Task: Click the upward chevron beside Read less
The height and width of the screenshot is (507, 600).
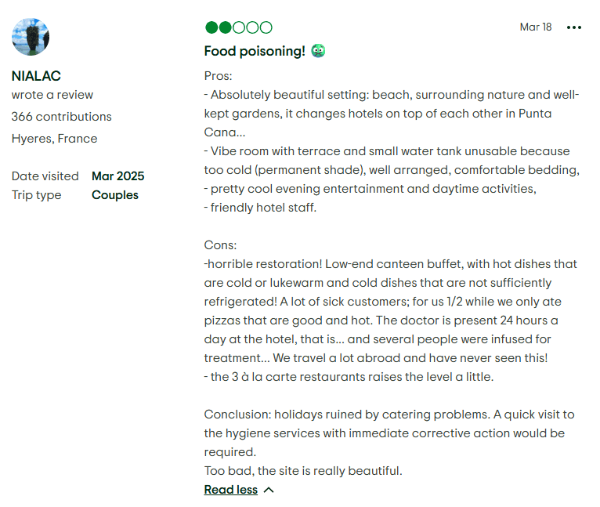Action: pos(269,490)
